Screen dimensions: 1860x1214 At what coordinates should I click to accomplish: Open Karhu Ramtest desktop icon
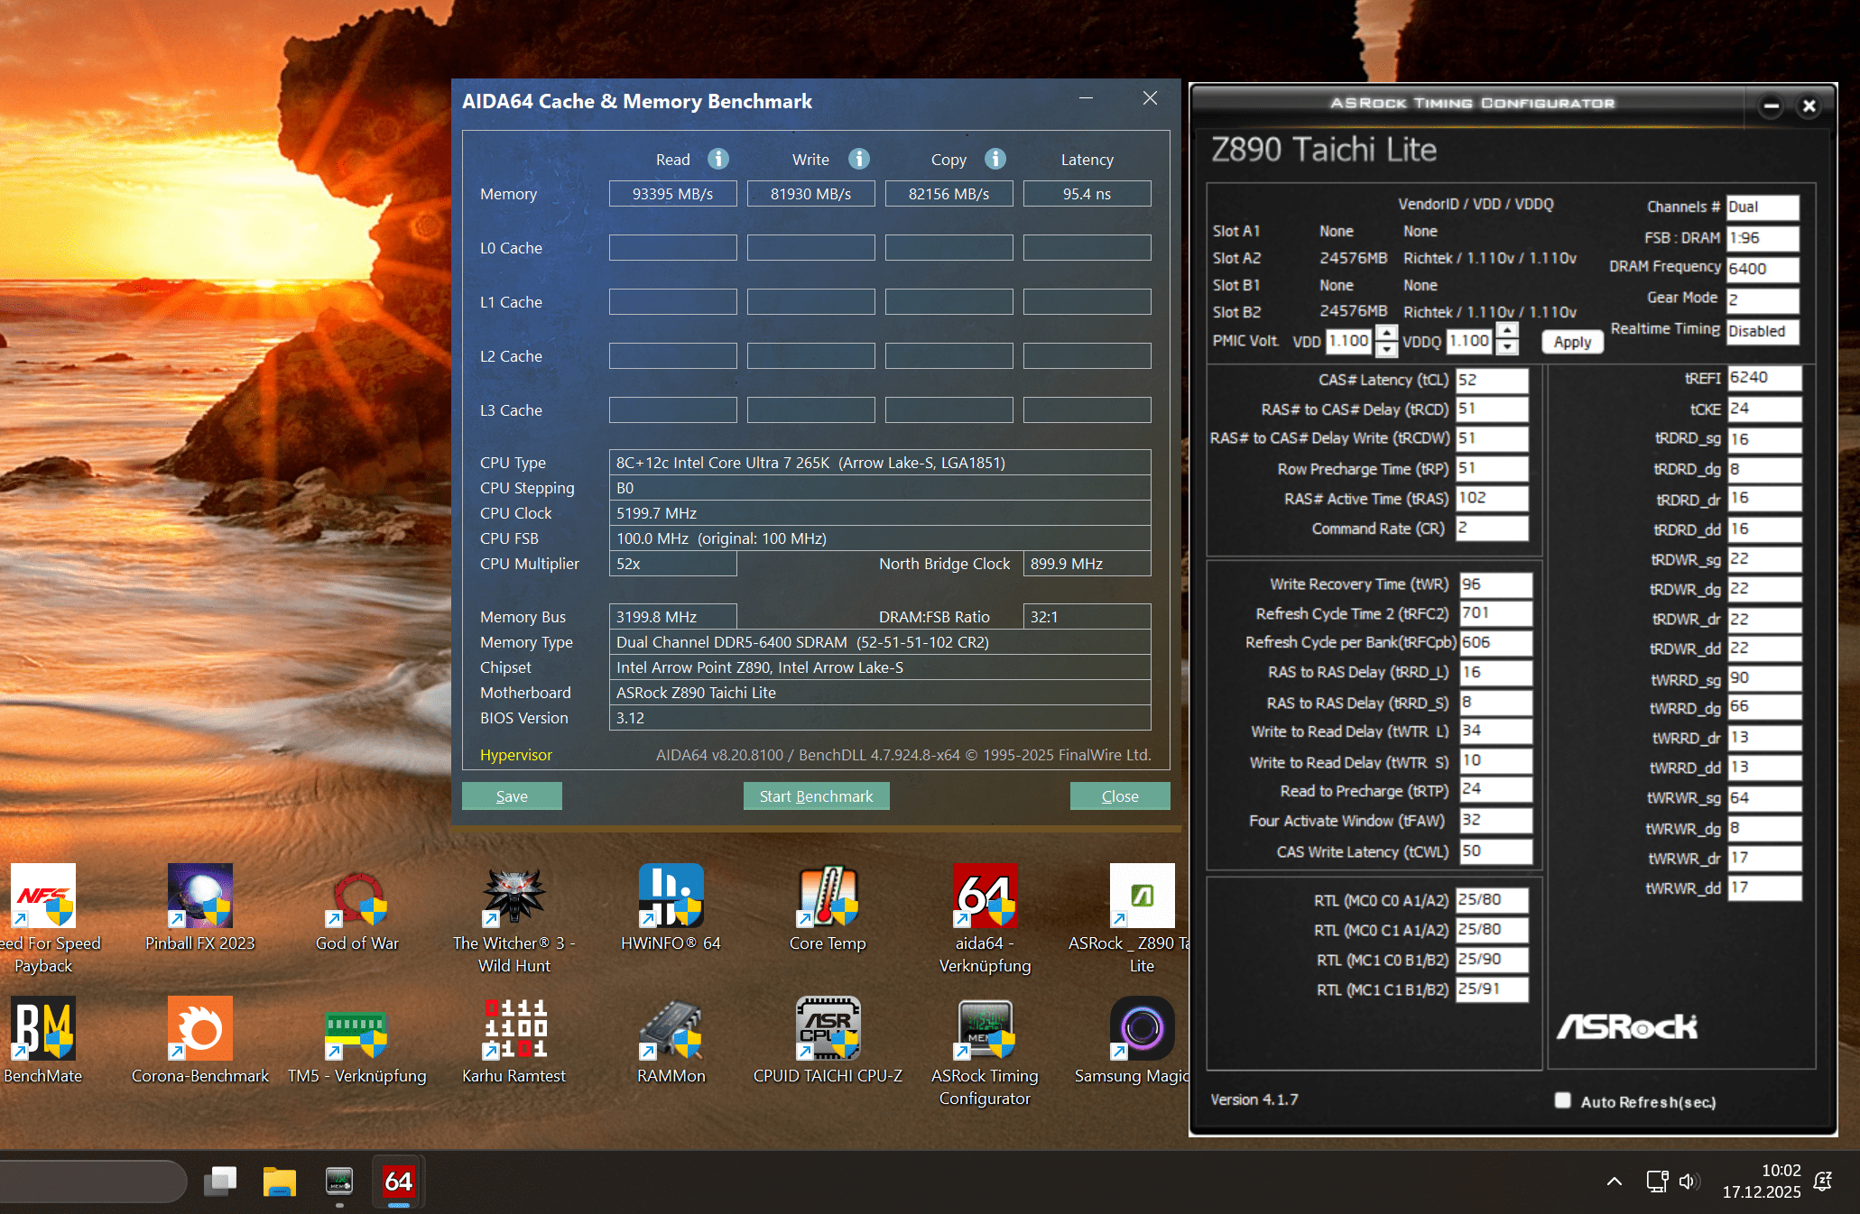point(514,1030)
